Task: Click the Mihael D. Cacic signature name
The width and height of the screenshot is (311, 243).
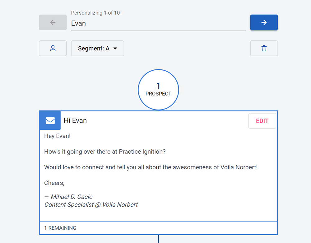Action: (68, 197)
